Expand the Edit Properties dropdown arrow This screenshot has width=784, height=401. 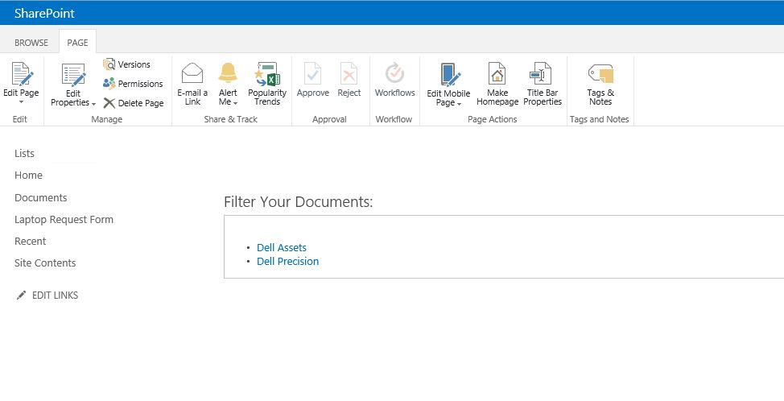pyautogui.click(x=93, y=104)
